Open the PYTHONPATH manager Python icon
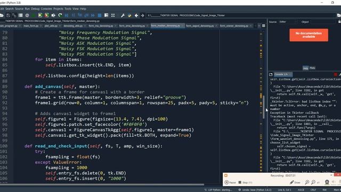 (129, 15)
